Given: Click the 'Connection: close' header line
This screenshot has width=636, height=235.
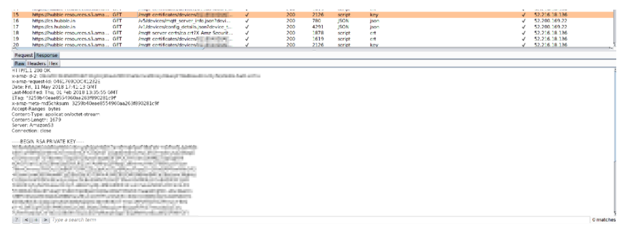Looking at the screenshot, I should 32,130.
